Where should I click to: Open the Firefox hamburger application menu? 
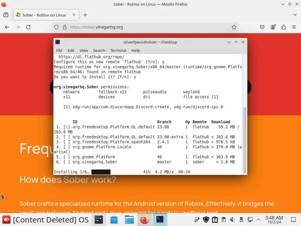coord(294,27)
